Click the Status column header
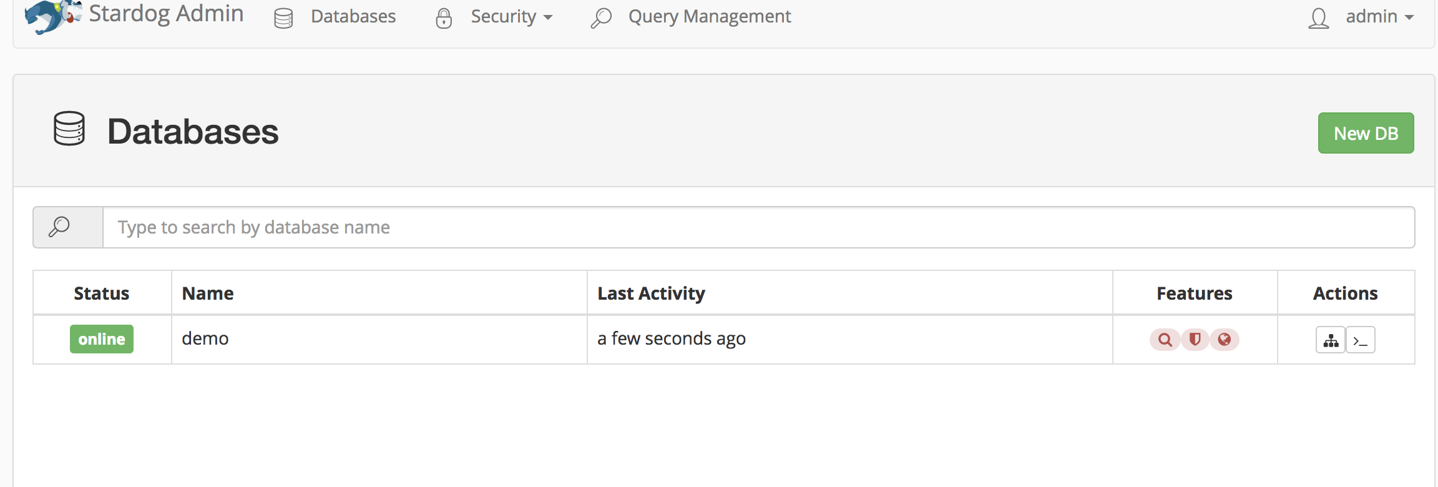This screenshot has height=487, width=1438. 102,293
